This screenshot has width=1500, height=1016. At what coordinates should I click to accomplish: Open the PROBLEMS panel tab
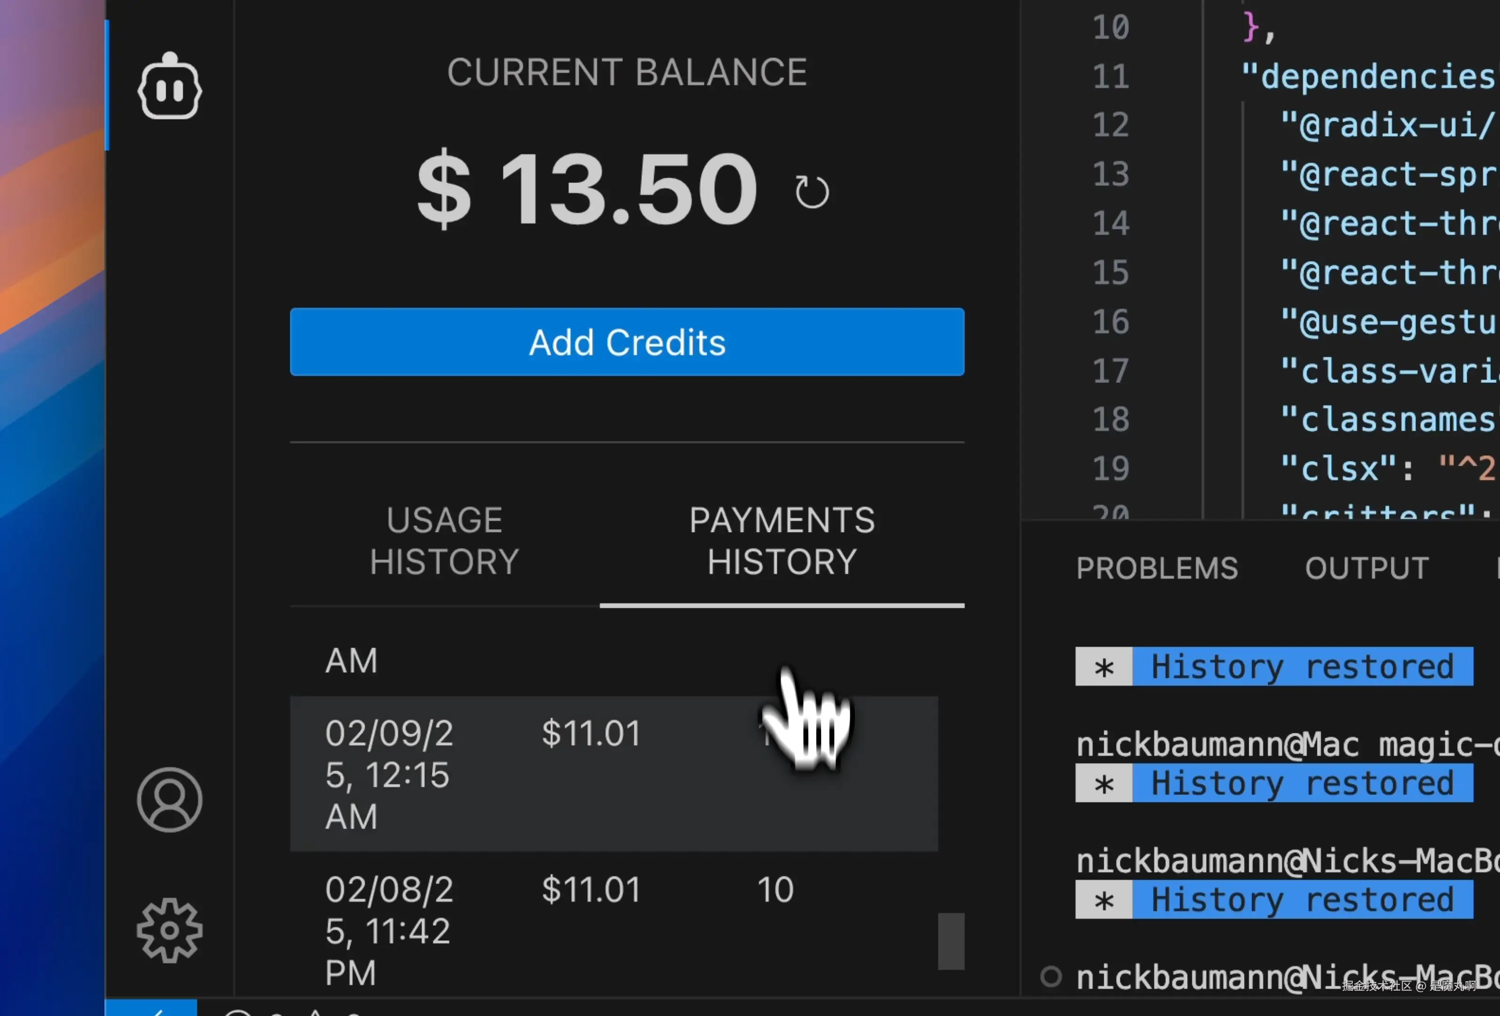pyautogui.click(x=1157, y=568)
